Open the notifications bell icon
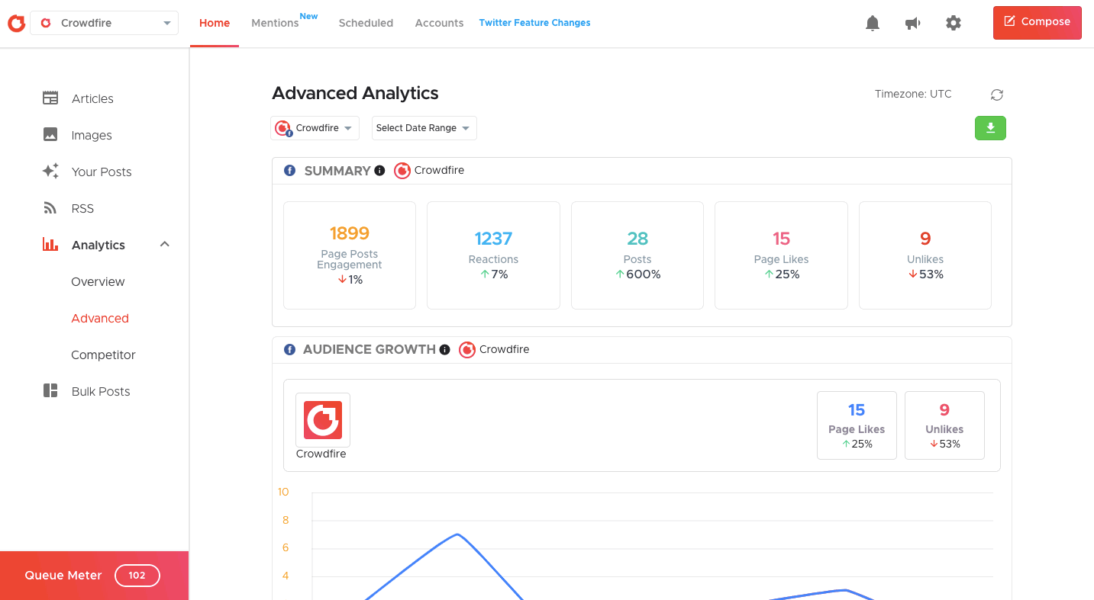Viewport: 1094px width, 600px height. pos(873,24)
